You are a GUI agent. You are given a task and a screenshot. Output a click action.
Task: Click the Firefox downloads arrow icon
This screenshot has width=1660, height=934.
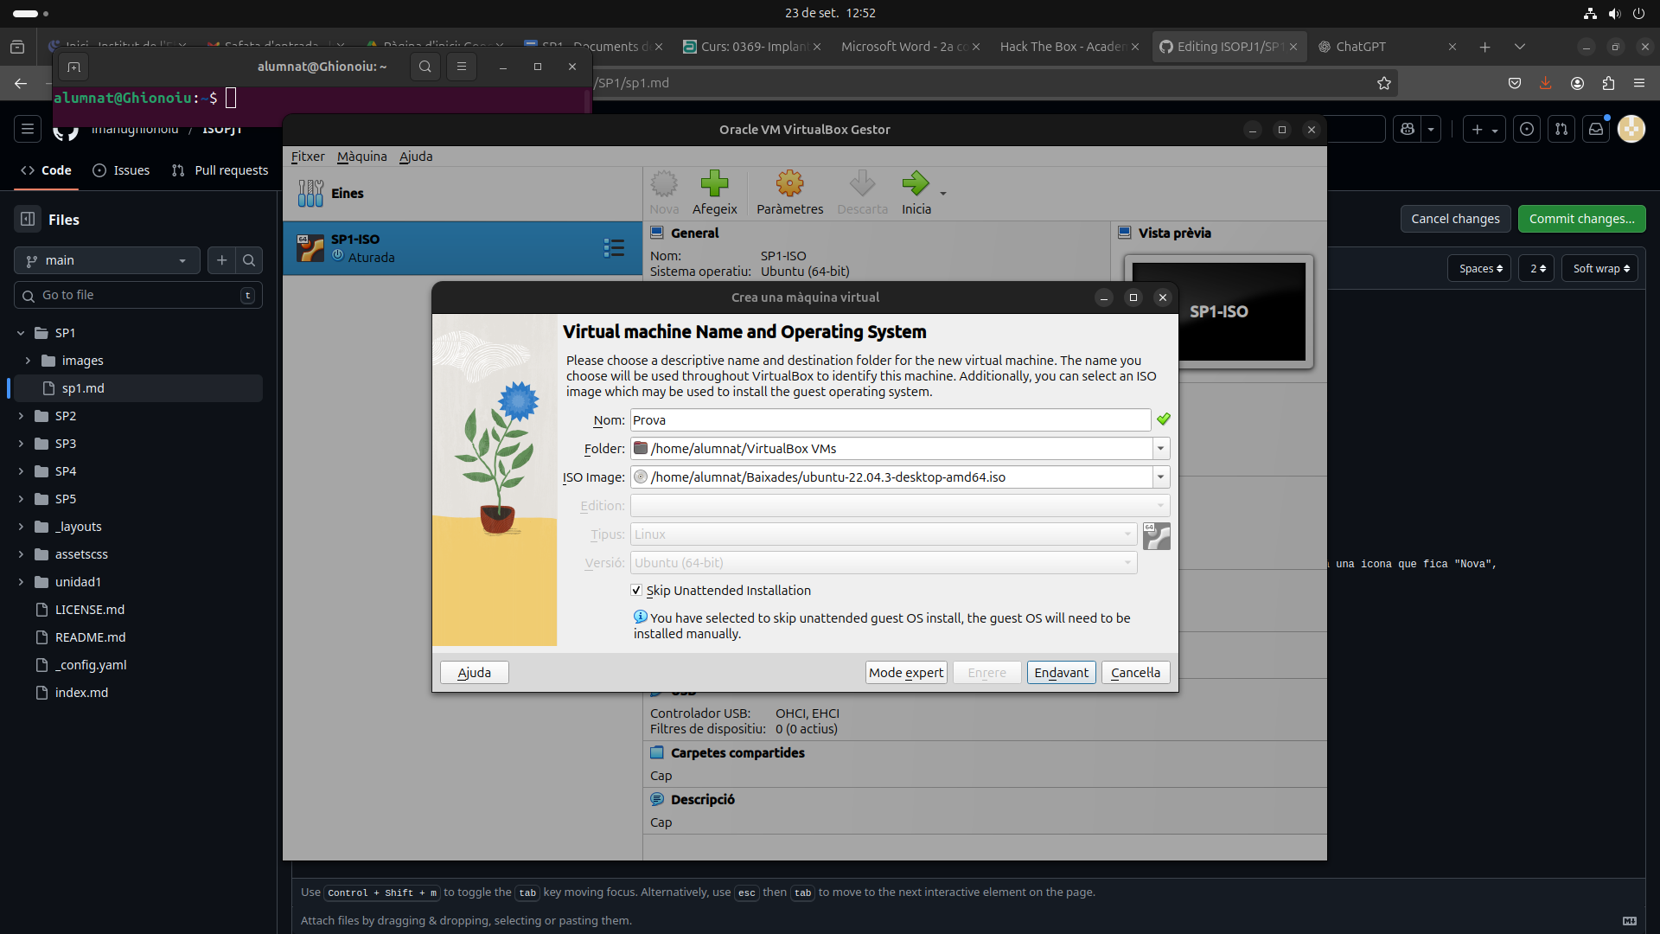1545,83
